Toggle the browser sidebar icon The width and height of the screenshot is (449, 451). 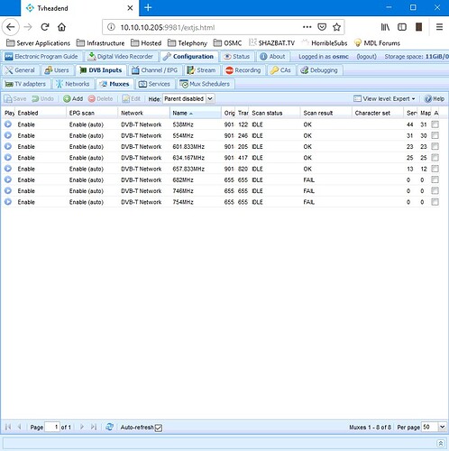pyautogui.click(x=402, y=27)
